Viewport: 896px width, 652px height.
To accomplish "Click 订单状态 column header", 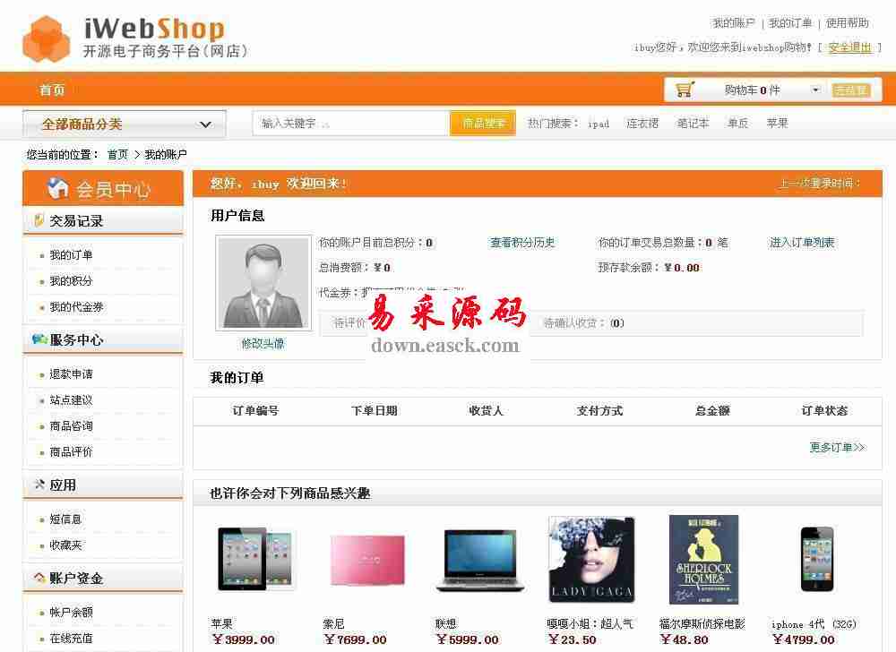I will click(x=824, y=410).
